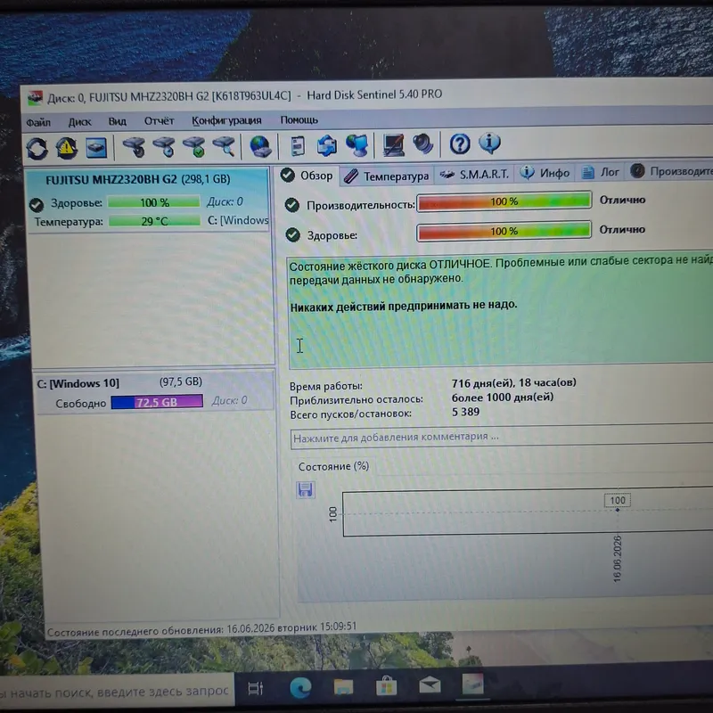
Task: Click the globe with disk toolbar icon
Action: 260,146
